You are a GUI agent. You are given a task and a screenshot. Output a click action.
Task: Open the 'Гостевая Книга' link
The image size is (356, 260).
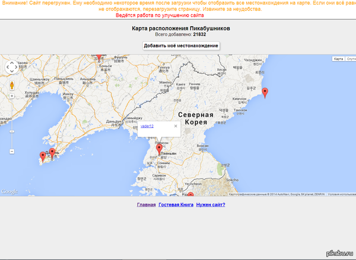(x=176, y=205)
